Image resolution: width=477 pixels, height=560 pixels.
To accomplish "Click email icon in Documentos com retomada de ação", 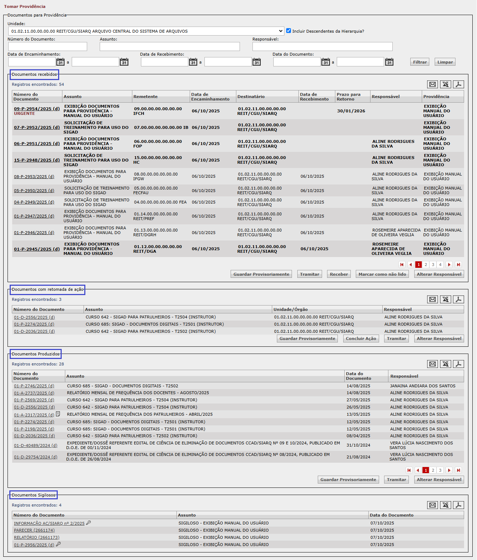I will point(433,299).
